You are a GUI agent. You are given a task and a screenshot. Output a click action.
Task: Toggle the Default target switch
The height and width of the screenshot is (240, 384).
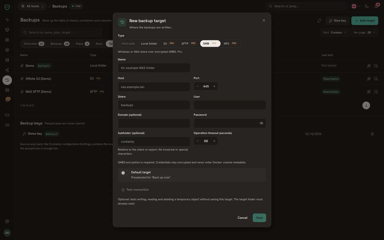125,173
